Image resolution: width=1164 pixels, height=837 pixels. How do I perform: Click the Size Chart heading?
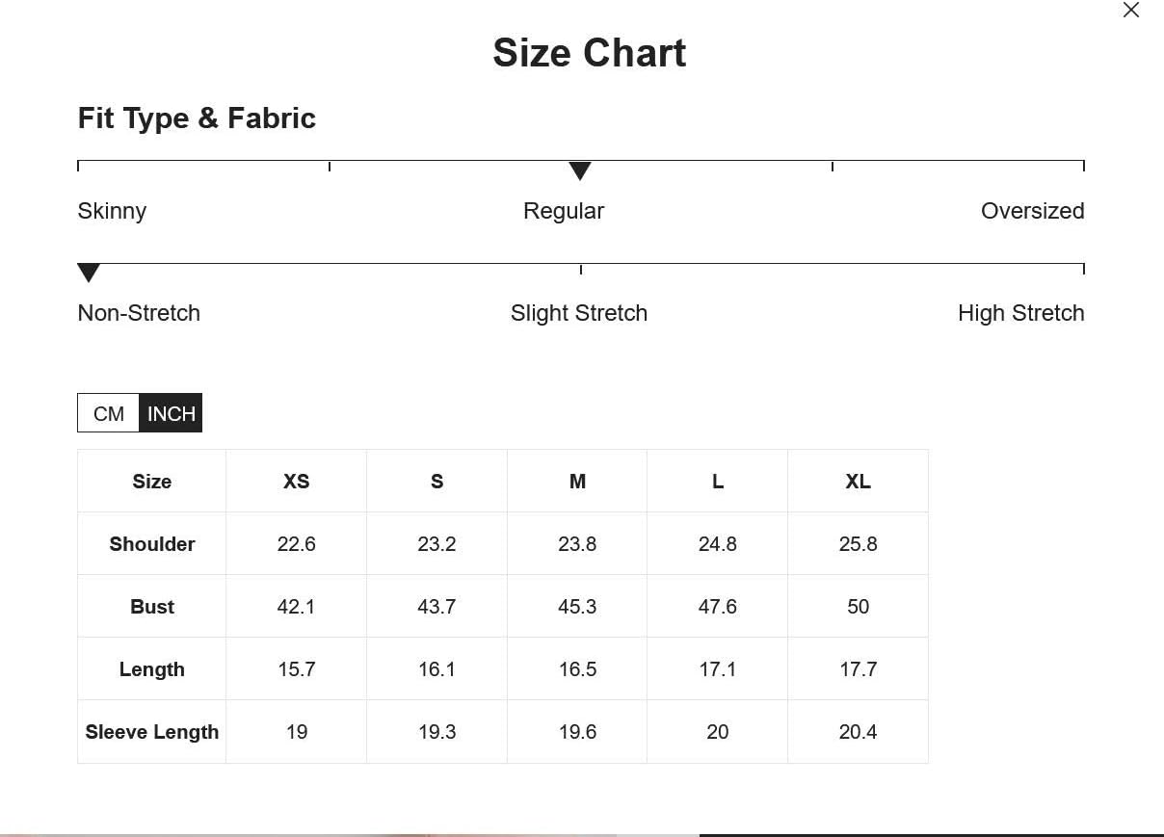590,53
